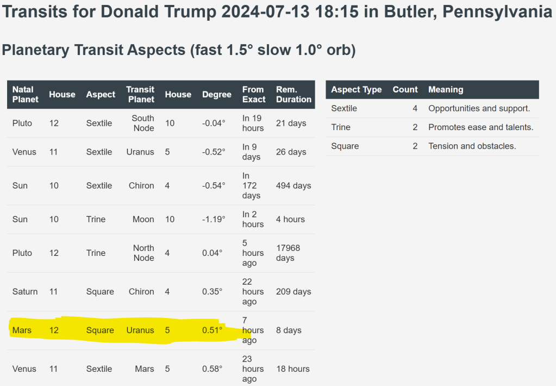Click the "Tension and obstacles." meaning text
This screenshot has height=386, width=556.
(472, 146)
